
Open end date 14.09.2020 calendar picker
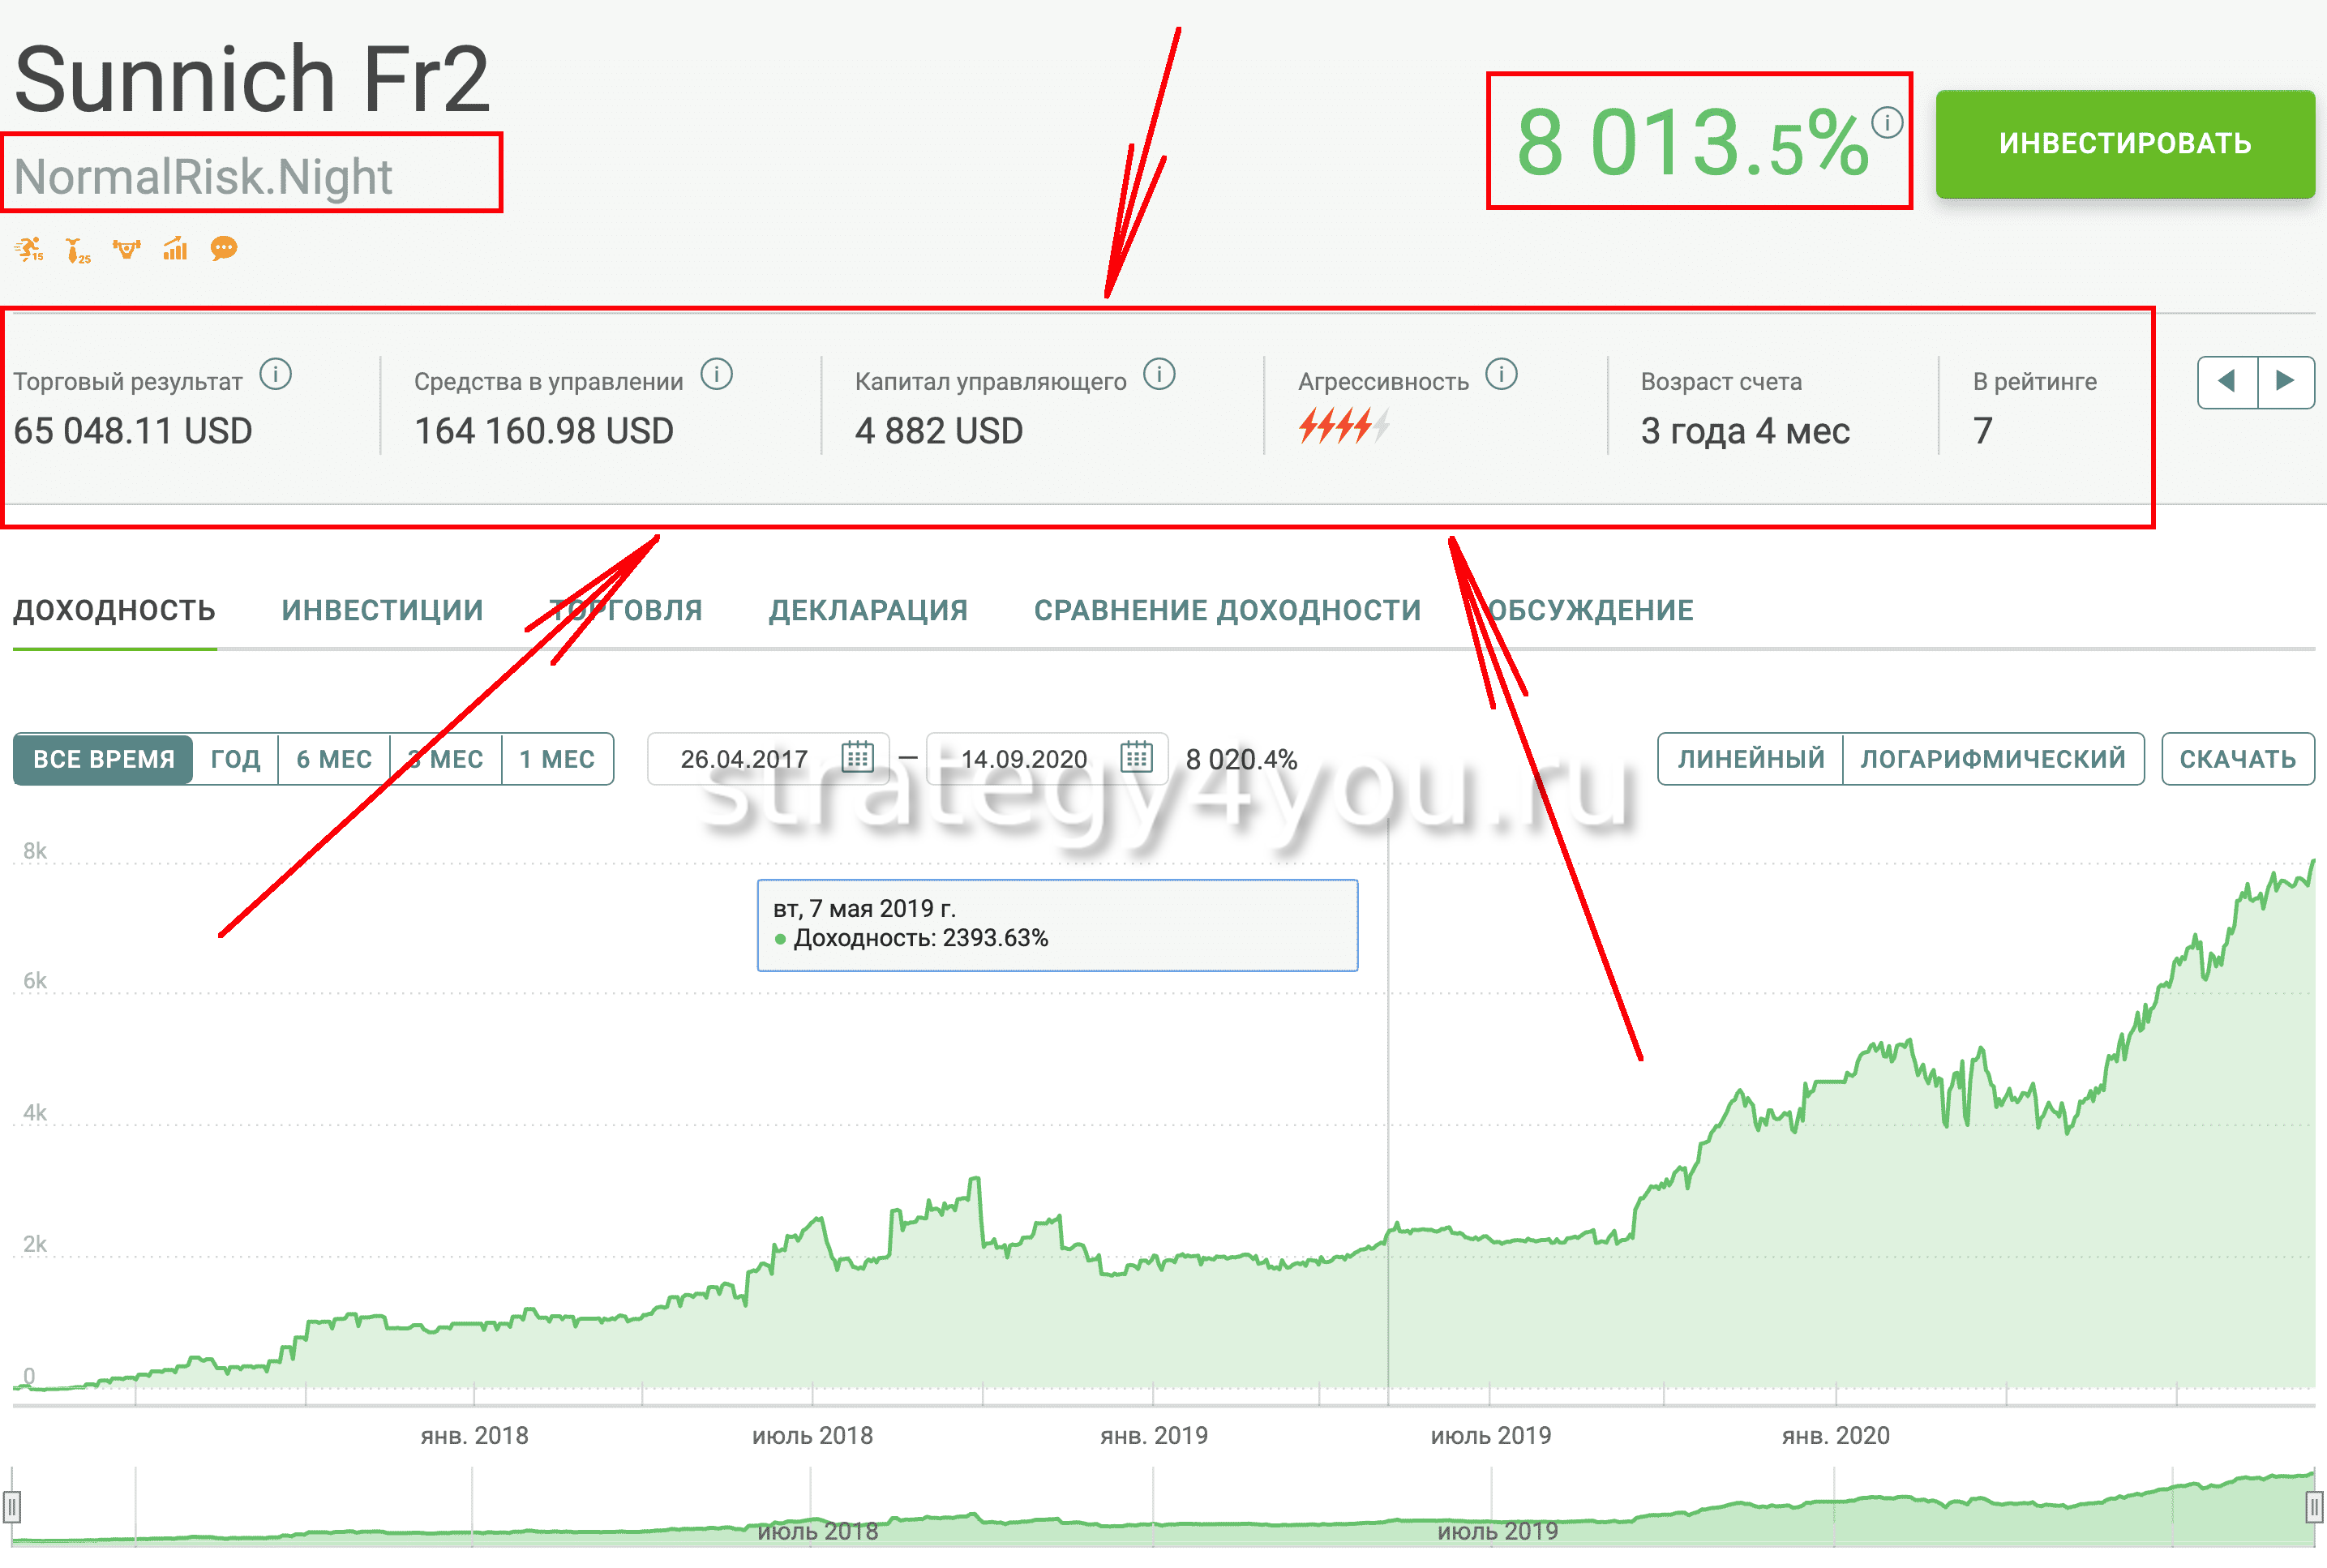1136,757
